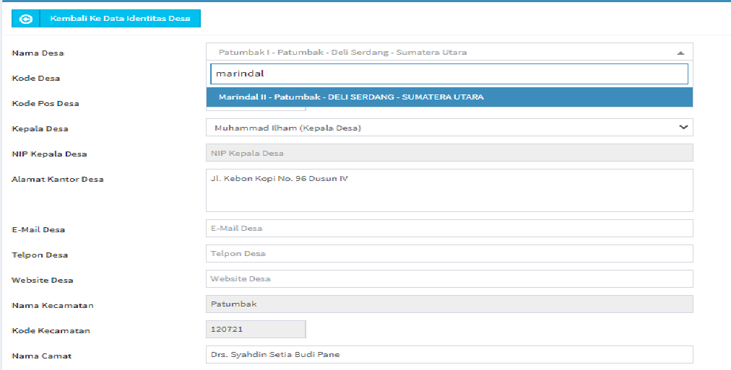The width and height of the screenshot is (731, 370).
Task: Collapse the Nama Desa dropdown arrow
Action: (x=680, y=53)
